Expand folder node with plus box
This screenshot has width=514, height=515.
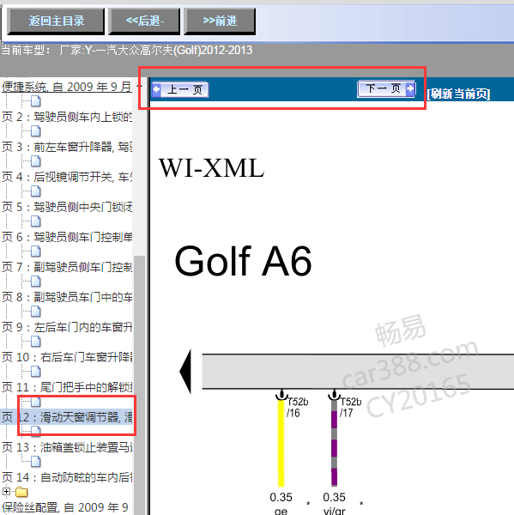(6, 491)
